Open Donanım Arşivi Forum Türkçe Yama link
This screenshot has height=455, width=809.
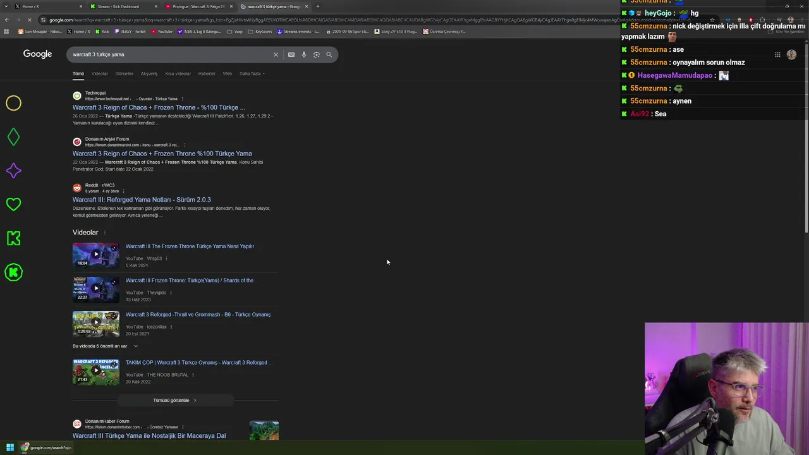pos(162,154)
